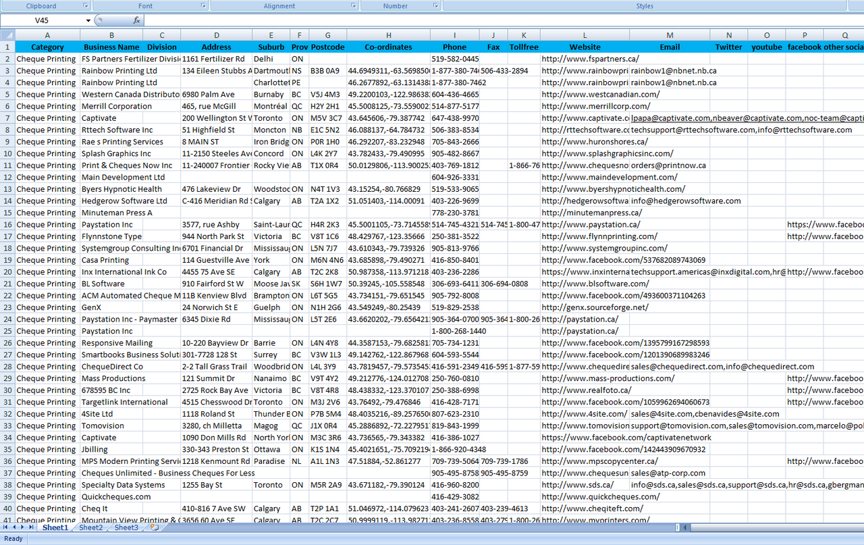Click the Select All corner button
The image size is (864, 545).
pyautogui.click(x=7, y=35)
